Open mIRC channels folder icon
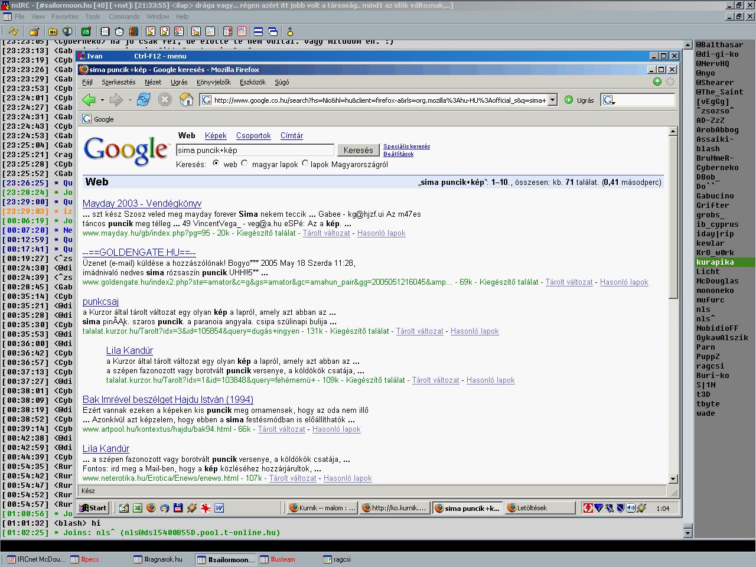Screen dimensions: 756x567 [53, 31]
